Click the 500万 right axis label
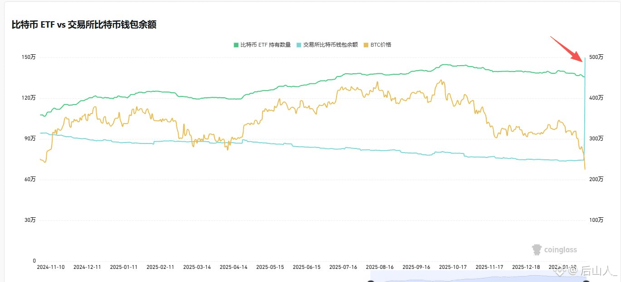Screen dimensions: 621x282 pyautogui.click(x=597, y=57)
